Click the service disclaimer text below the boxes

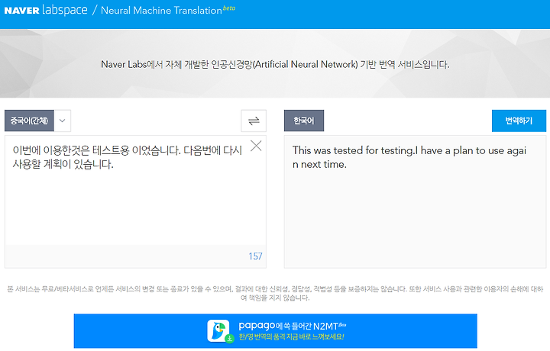tap(275, 293)
